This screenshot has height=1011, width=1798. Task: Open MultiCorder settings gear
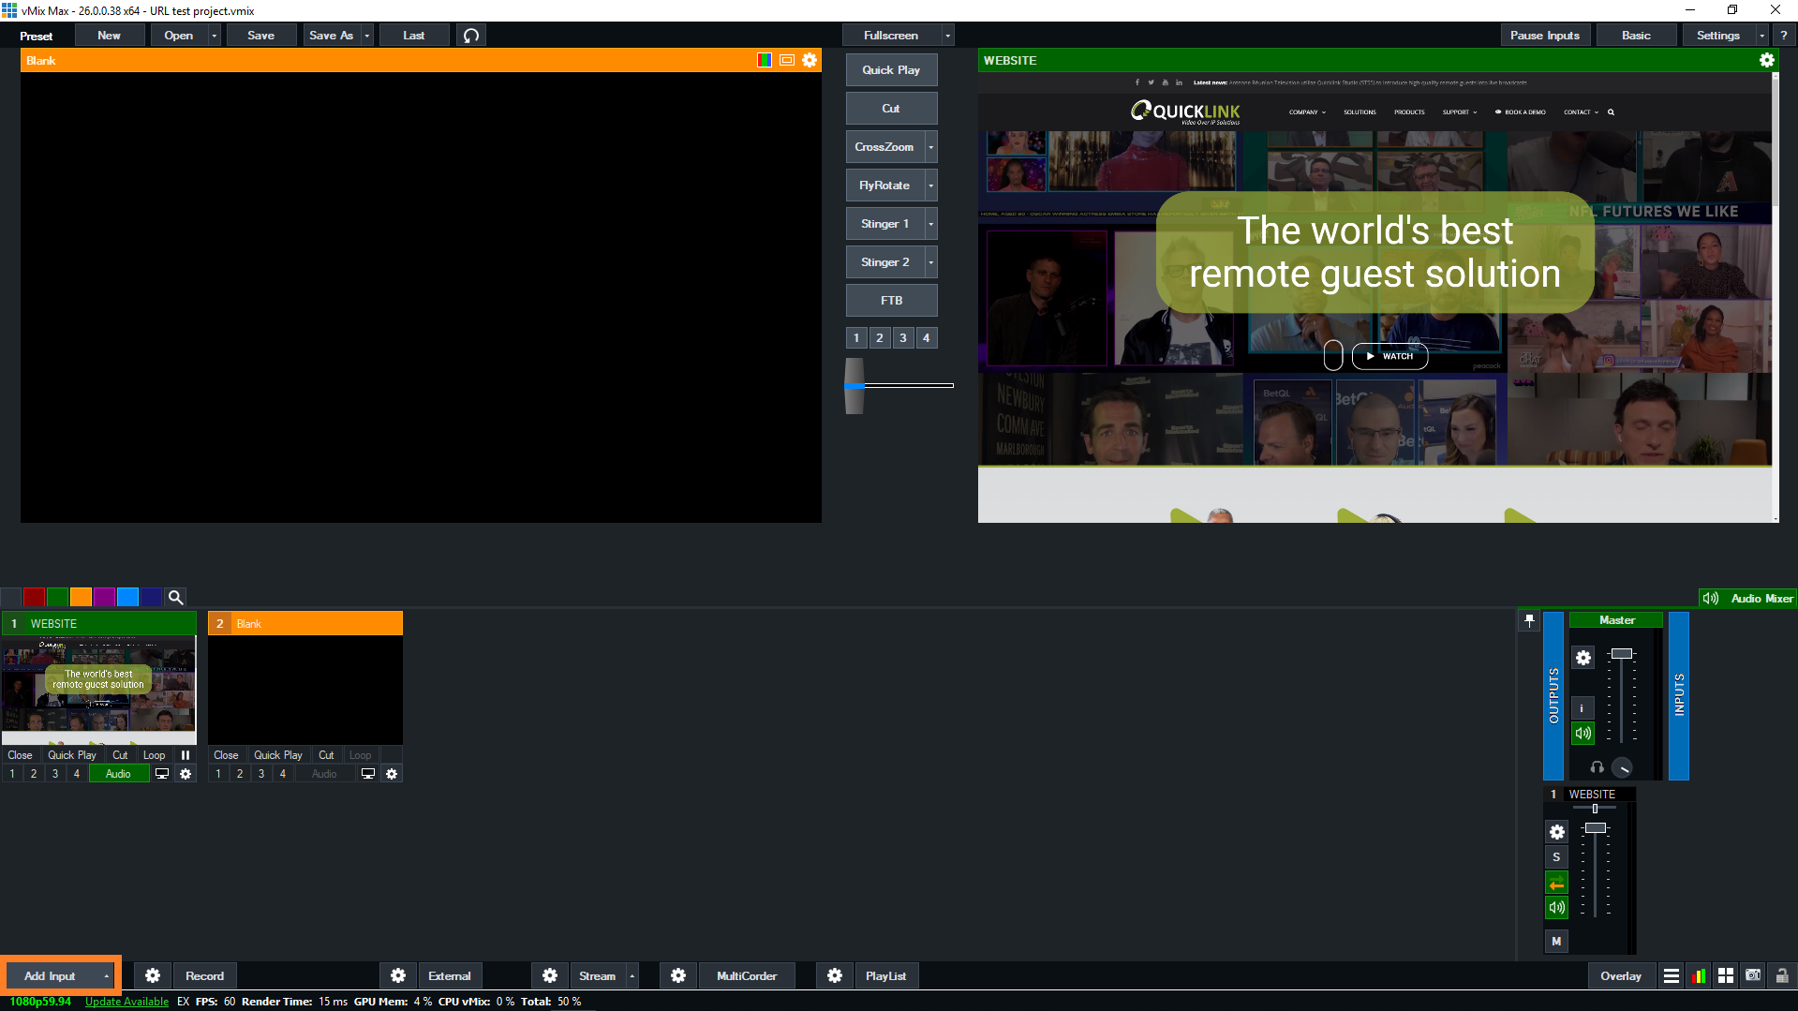(678, 975)
